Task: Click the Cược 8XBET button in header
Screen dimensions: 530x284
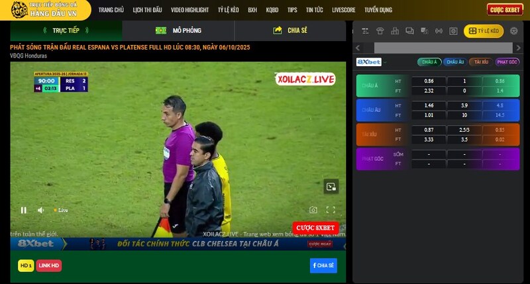Action: tap(505, 9)
